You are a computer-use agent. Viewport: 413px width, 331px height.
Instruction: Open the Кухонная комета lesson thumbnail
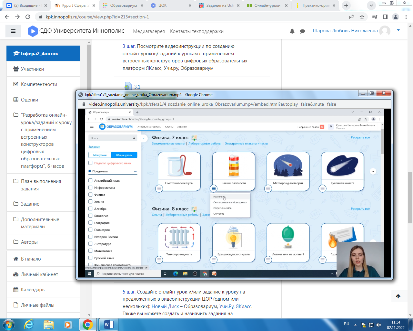coord(342,165)
